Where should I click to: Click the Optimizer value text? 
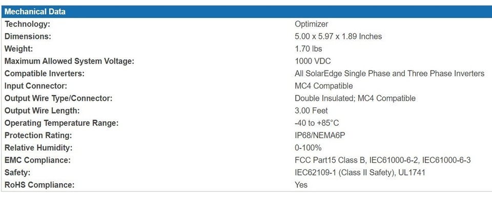(x=311, y=24)
